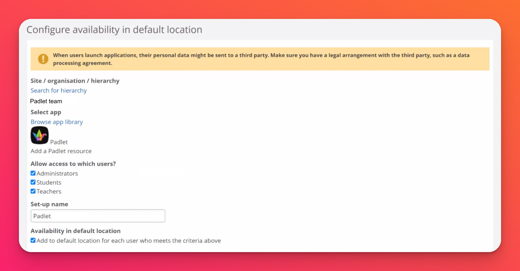520x271 pixels.
Task: Toggle the Teachers checkbox
Action: (33, 191)
